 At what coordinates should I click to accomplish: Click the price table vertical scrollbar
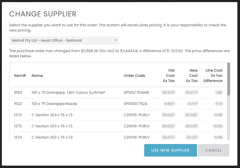228,79
